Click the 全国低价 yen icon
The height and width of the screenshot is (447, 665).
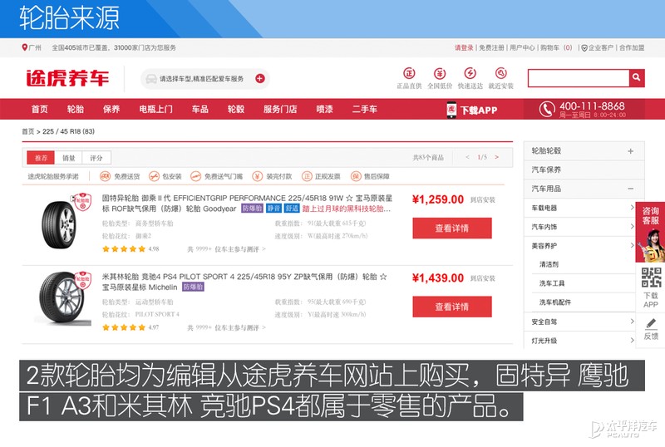(440, 73)
